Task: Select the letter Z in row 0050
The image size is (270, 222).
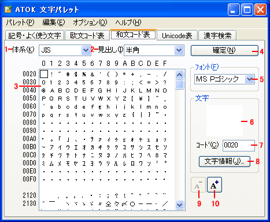Action: tap(124, 99)
